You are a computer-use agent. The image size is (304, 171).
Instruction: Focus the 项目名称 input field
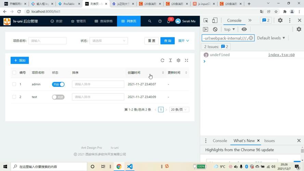[x=47, y=41]
